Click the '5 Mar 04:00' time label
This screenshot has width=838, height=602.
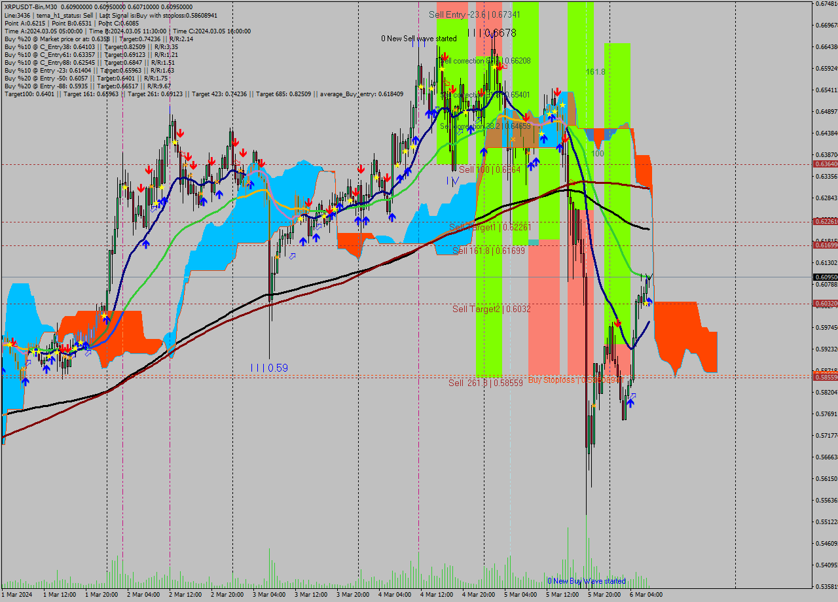520,595
